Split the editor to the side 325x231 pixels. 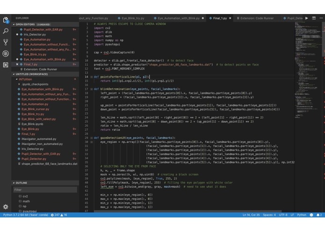click(314, 18)
